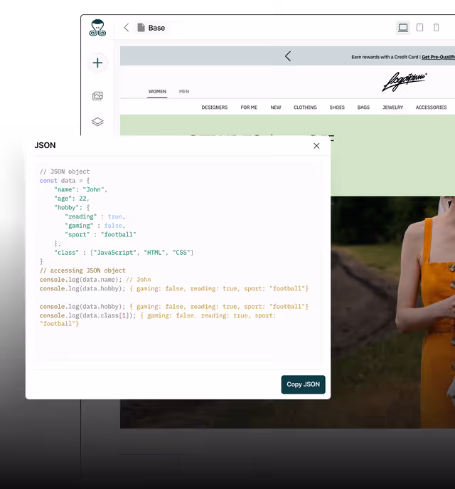
Task: Select the Men tab
Action: tap(184, 92)
